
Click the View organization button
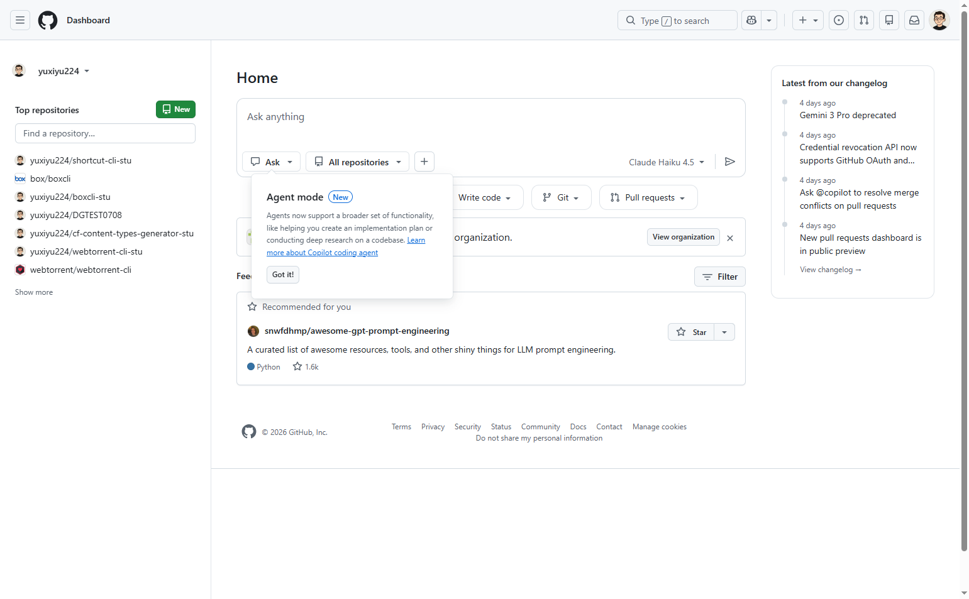684,237
